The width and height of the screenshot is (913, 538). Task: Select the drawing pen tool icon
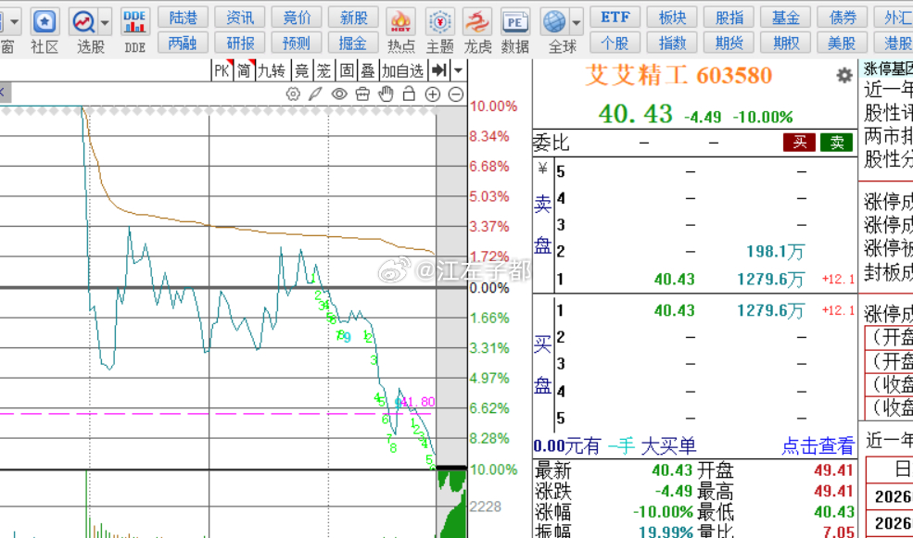[315, 94]
